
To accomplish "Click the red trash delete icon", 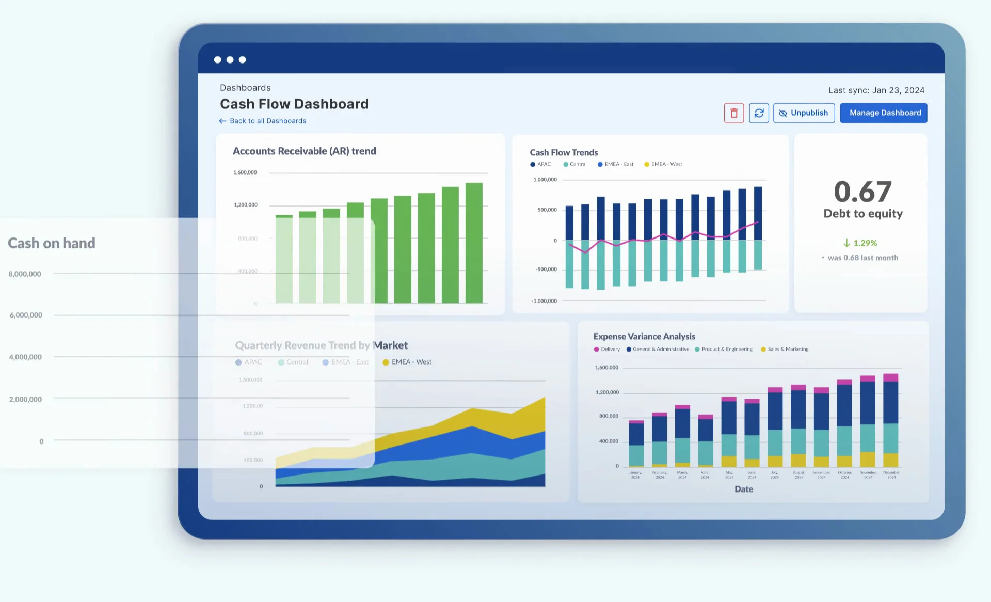I will 733,113.
